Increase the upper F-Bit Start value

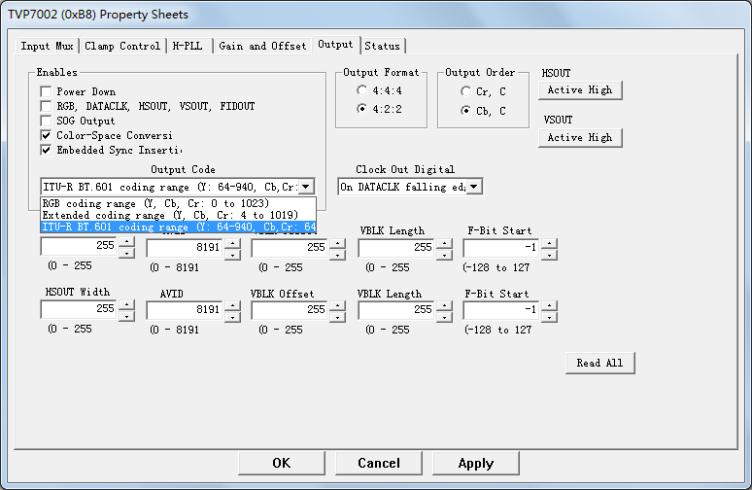click(549, 243)
